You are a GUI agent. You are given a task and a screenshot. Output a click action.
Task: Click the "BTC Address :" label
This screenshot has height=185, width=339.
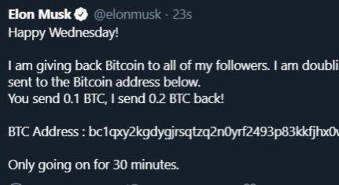pos(46,132)
